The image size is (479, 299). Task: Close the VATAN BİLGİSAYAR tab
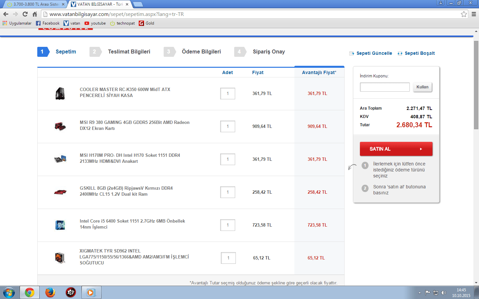[x=127, y=4]
